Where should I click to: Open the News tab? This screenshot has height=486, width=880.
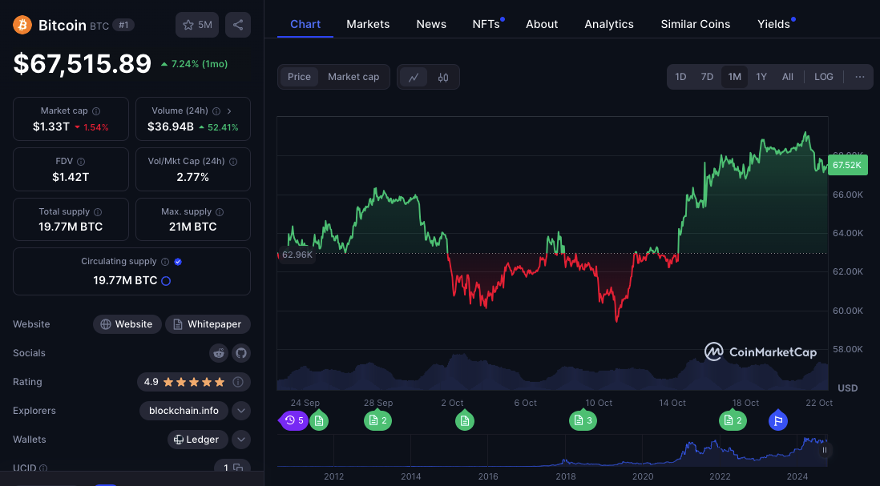[x=431, y=24]
